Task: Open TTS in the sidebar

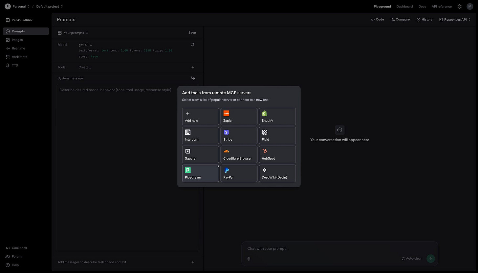Action: (x=26, y=66)
